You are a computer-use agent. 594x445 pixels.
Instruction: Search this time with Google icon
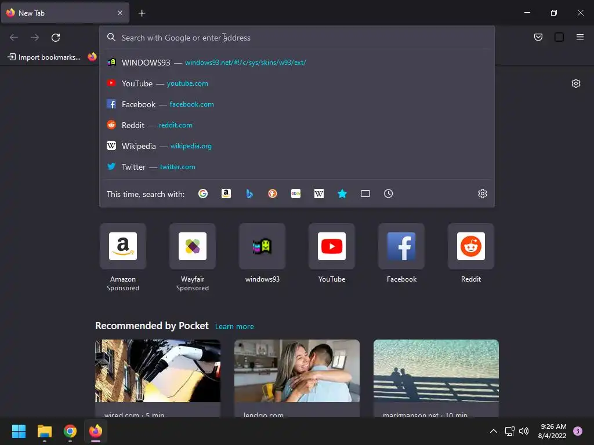203,194
